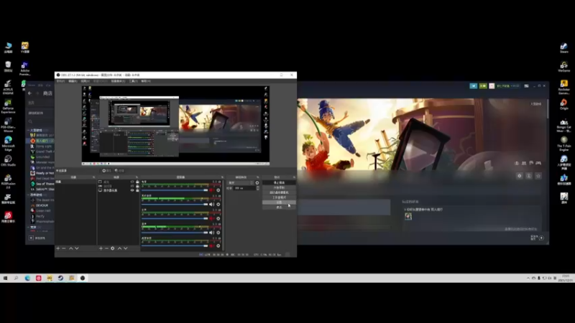Toggle visibility eye of the first source row
Image resolution: width=575 pixels, height=323 pixels.
132,182
